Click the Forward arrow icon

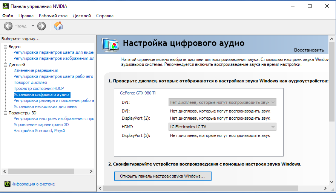point(41,26)
